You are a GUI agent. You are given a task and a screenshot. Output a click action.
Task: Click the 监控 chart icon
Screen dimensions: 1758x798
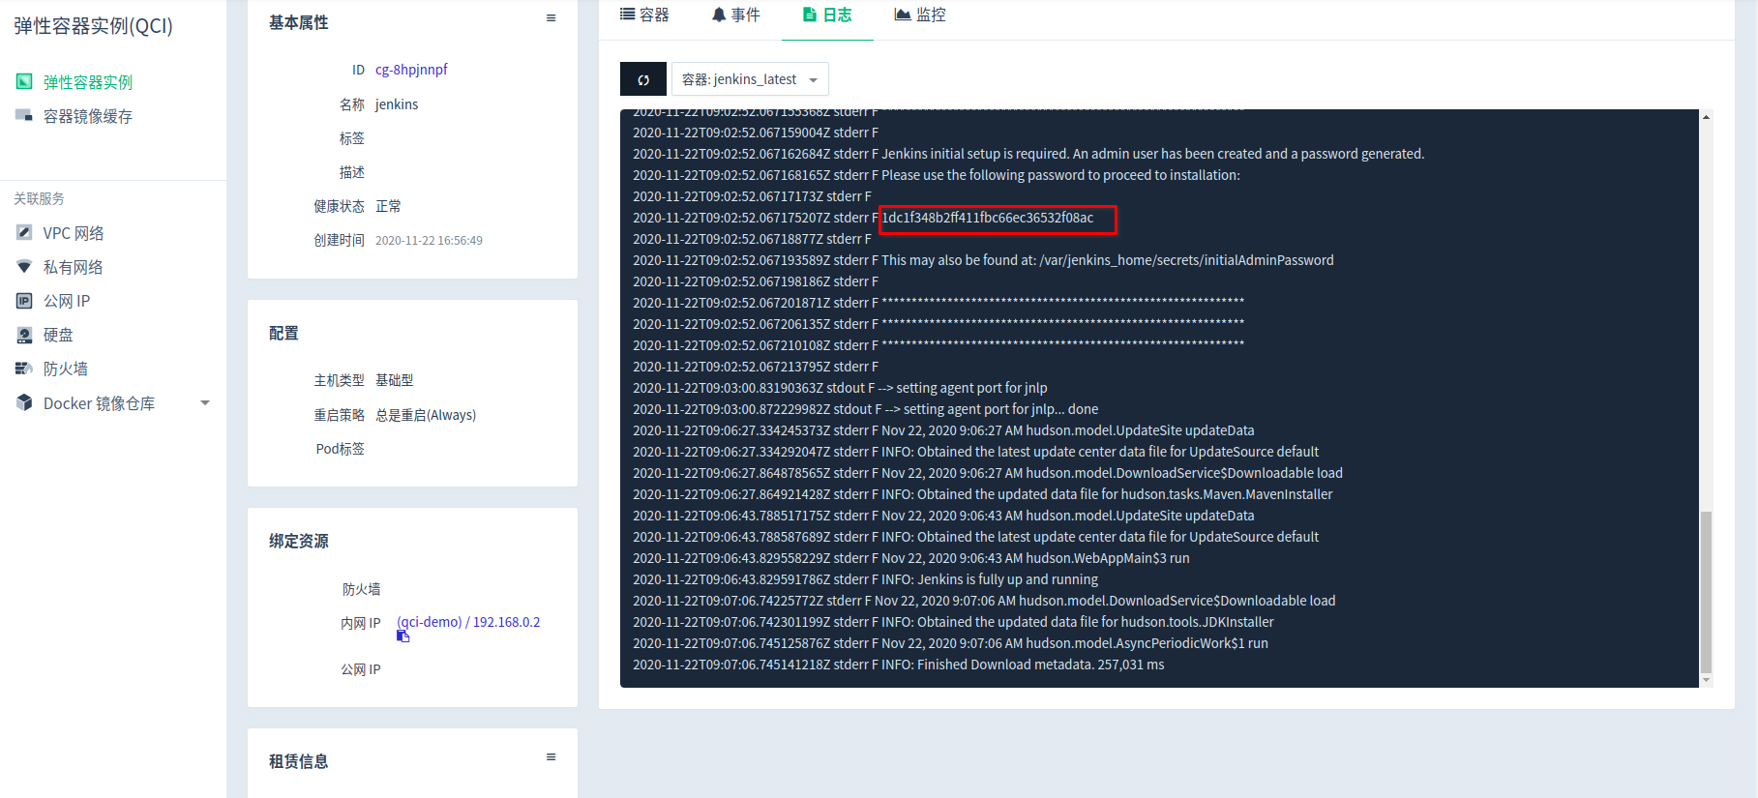(x=903, y=15)
